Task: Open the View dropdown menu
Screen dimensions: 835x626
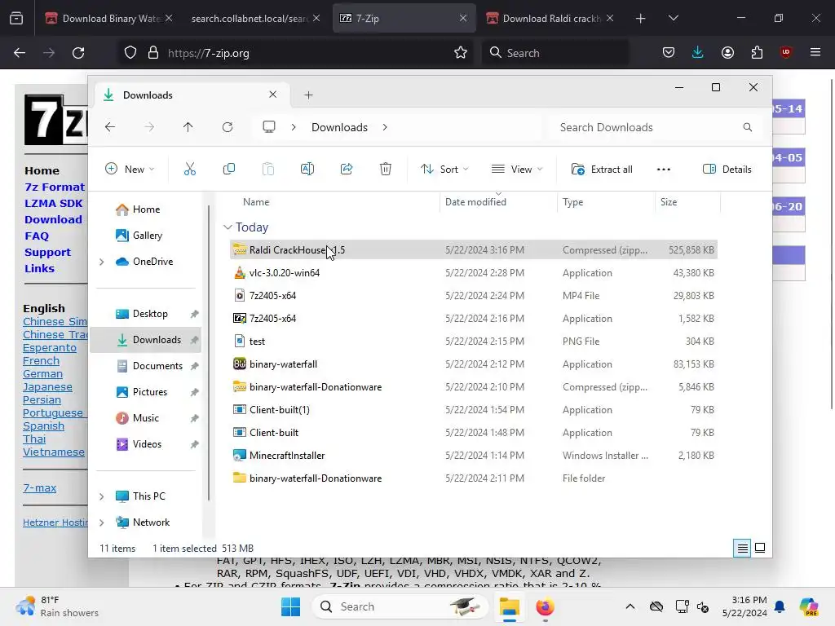Action: 516,170
